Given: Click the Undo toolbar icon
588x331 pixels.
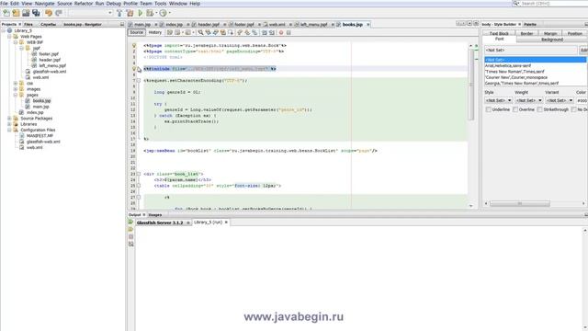Looking at the screenshot, I should click(49, 13).
